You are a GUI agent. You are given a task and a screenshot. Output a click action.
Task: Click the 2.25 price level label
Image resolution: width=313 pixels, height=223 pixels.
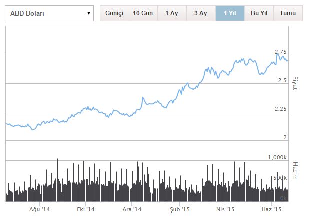pyautogui.click(x=281, y=109)
